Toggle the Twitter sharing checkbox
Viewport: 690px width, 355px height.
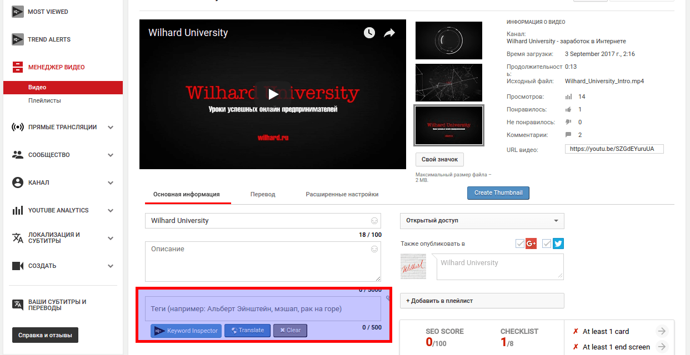[547, 244]
